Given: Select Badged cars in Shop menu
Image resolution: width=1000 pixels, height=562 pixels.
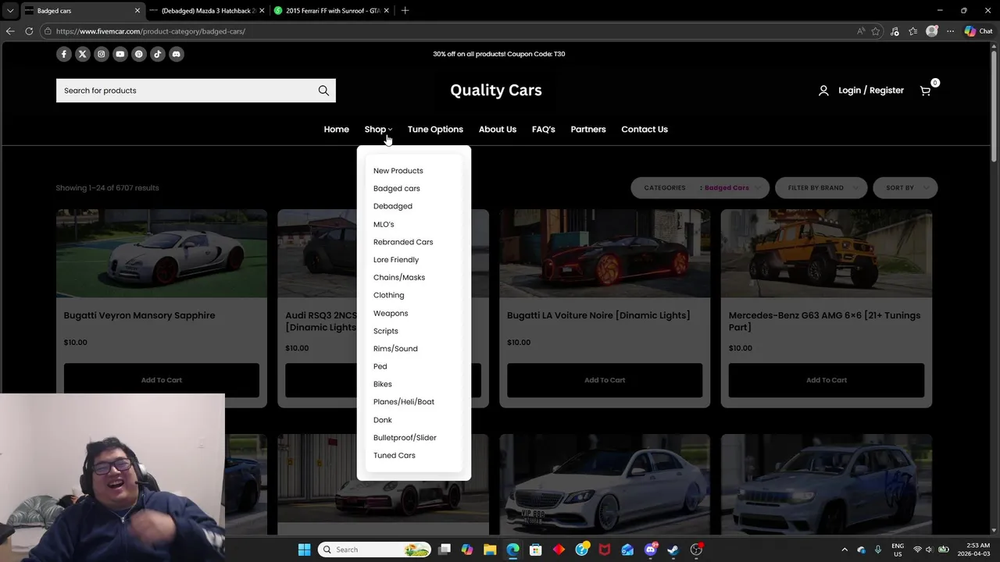Looking at the screenshot, I should [396, 188].
